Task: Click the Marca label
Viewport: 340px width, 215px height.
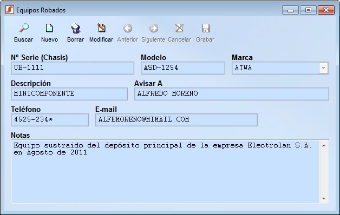Action: tap(242, 57)
